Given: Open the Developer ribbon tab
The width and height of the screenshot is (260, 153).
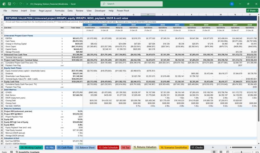Looking at the screenshot, I should click(100, 11).
